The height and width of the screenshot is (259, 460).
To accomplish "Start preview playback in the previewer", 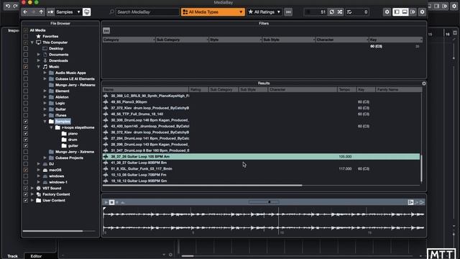I will pyautogui.click(x=106, y=202).
